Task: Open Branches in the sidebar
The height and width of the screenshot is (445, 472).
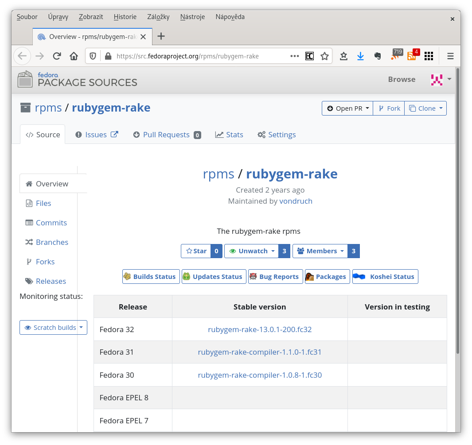Action: coord(47,242)
